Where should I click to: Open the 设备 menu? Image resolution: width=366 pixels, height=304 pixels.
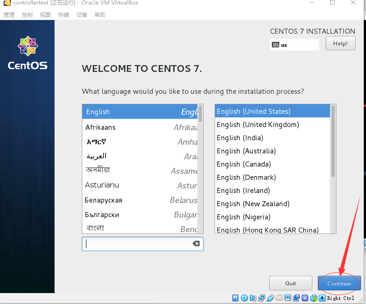[82, 15]
